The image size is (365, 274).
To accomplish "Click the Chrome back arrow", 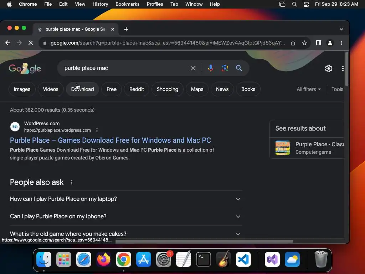I will [x=8, y=43].
